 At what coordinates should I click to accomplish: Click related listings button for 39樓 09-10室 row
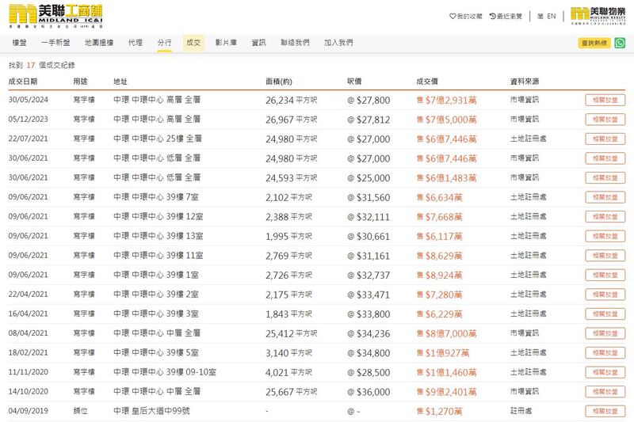coord(605,372)
